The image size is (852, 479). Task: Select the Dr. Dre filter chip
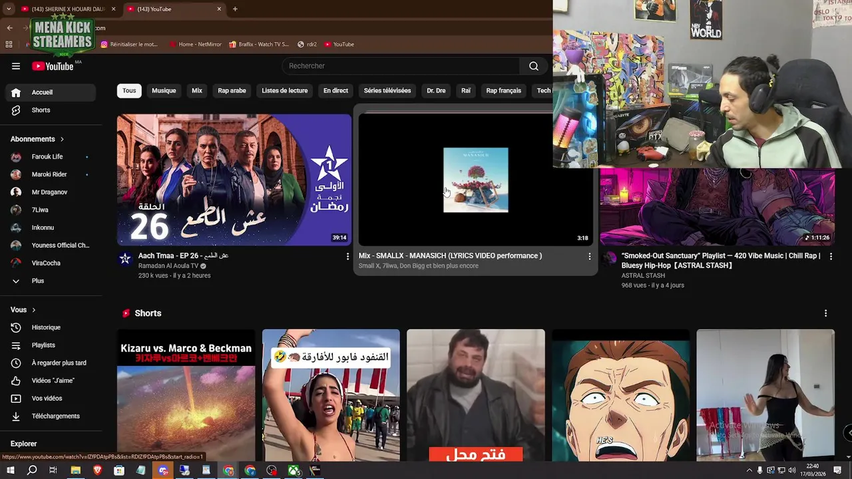[436, 90]
